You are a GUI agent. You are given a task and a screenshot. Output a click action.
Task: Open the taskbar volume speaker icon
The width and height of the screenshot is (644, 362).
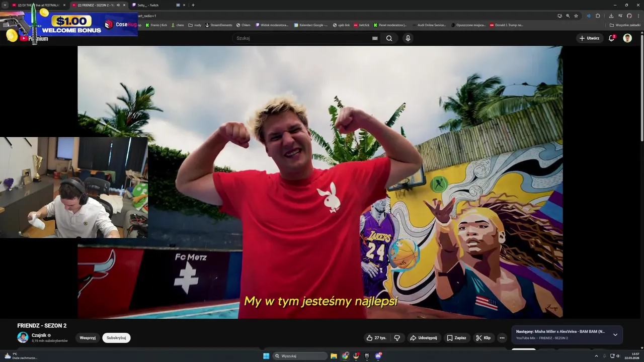618,356
